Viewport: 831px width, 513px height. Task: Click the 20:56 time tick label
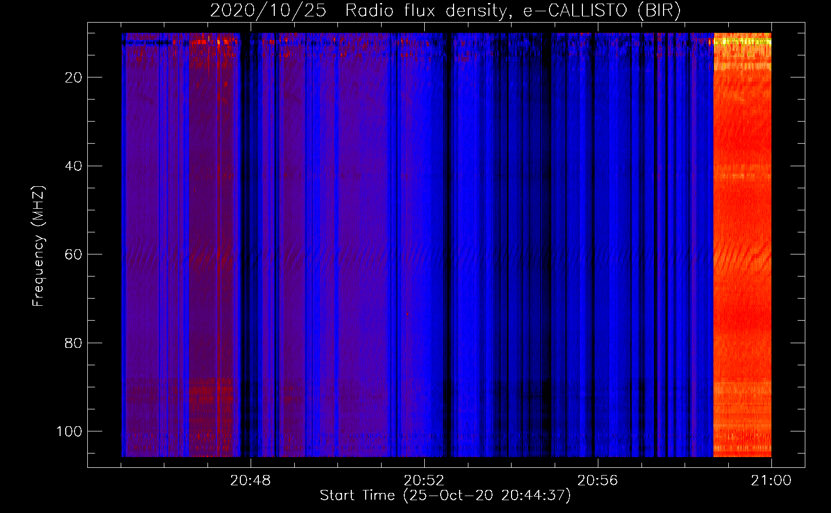click(x=598, y=481)
